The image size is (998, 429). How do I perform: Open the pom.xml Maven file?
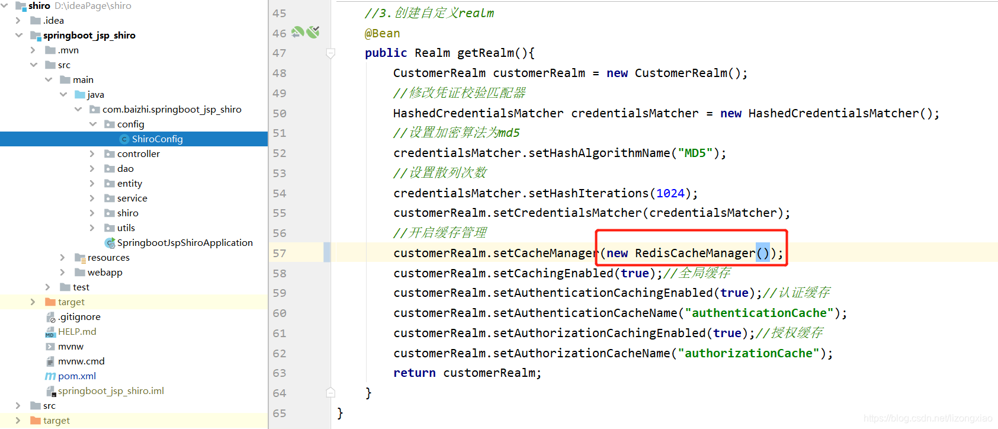(x=77, y=376)
